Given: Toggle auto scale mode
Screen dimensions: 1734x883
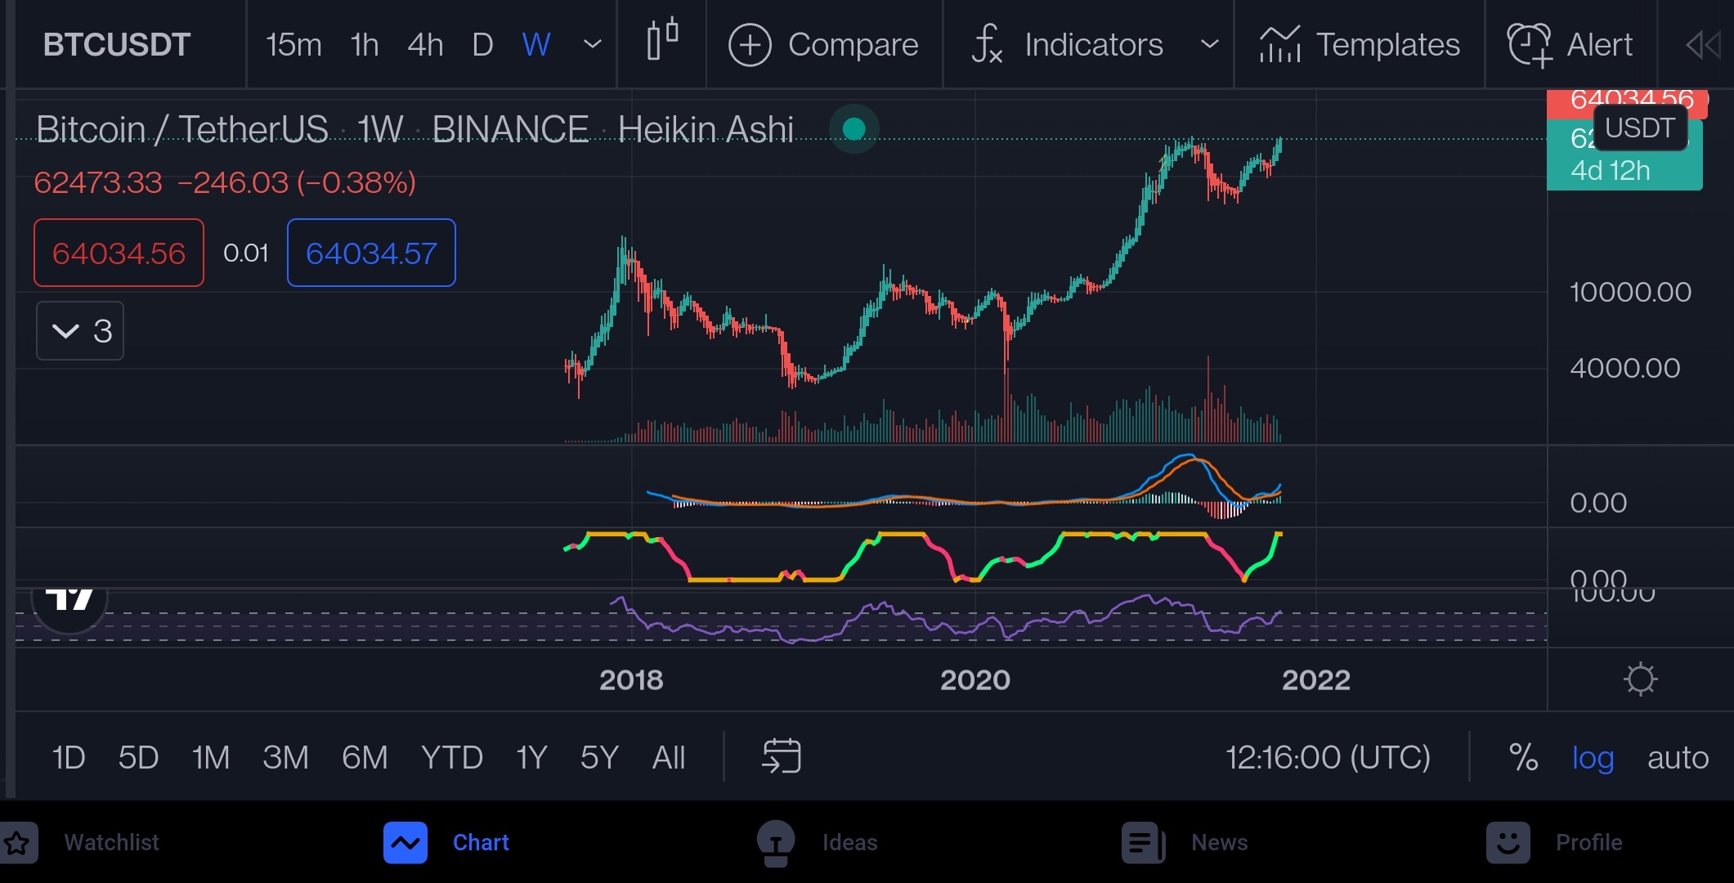Looking at the screenshot, I should 1678,758.
